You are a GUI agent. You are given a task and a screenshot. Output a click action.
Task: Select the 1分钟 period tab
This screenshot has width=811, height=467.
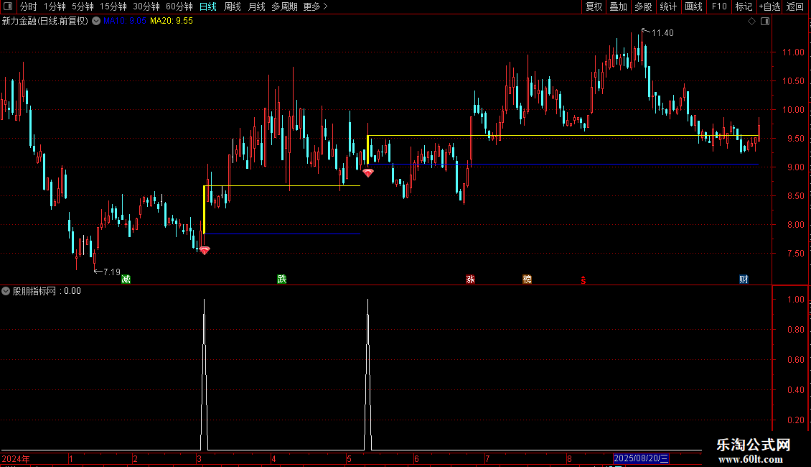pyautogui.click(x=55, y=6)
